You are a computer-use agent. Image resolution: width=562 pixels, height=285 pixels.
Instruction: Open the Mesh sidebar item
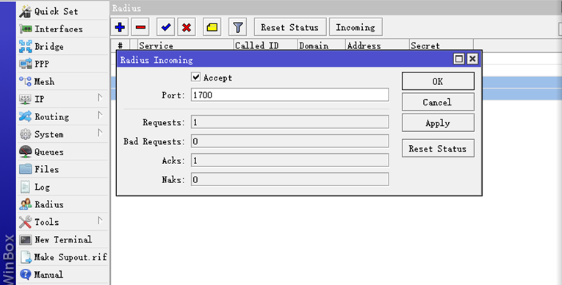(63, 81)
